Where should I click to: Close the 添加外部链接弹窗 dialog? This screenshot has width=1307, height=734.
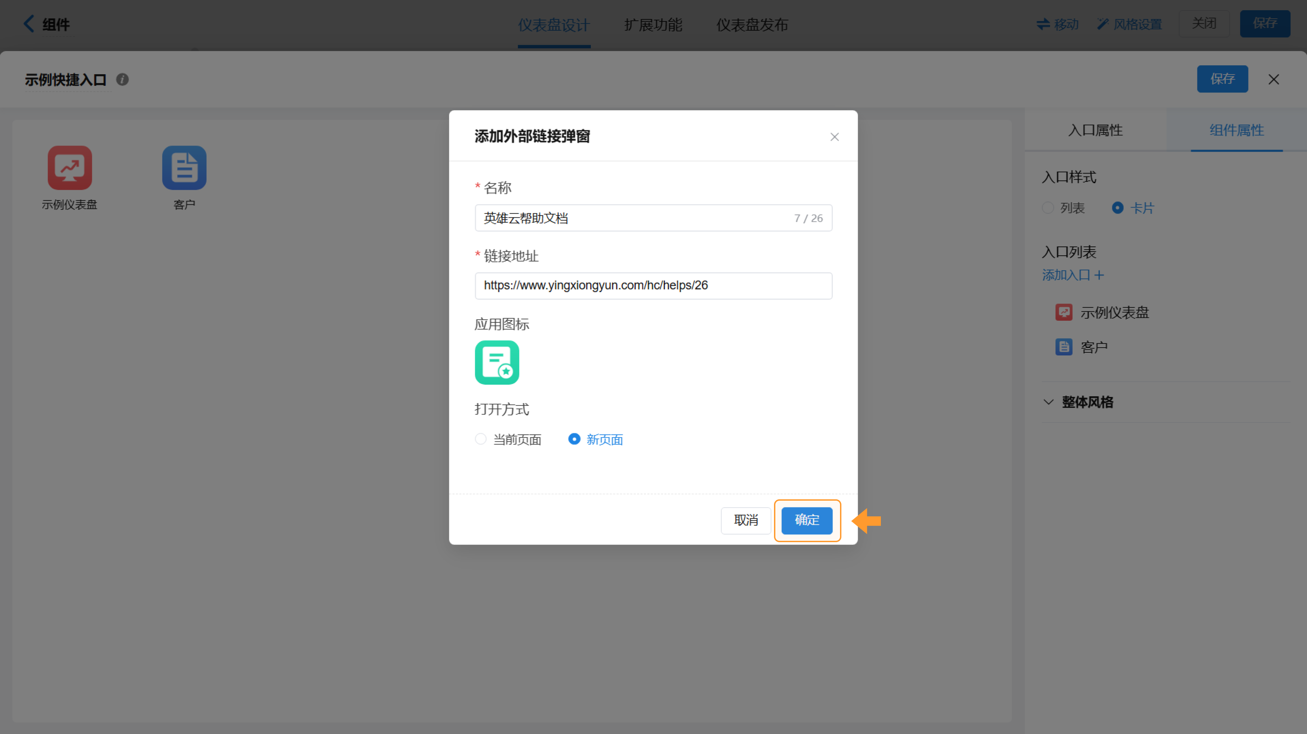pyautogui.click(x=835, y=137)
